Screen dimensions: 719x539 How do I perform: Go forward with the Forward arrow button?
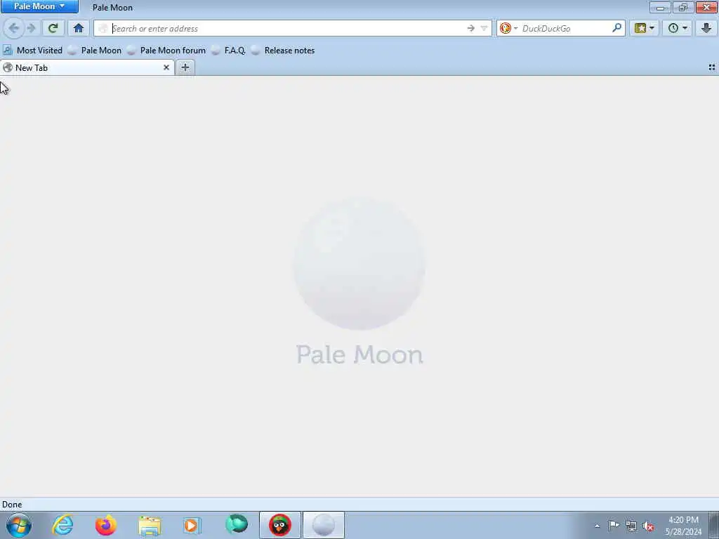31,28
